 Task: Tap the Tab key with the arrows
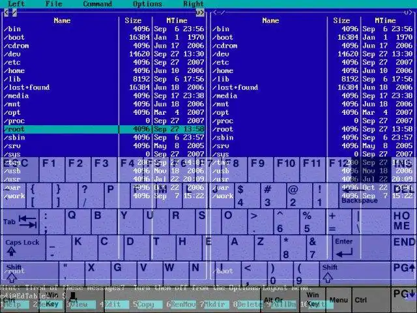point(20,222)
